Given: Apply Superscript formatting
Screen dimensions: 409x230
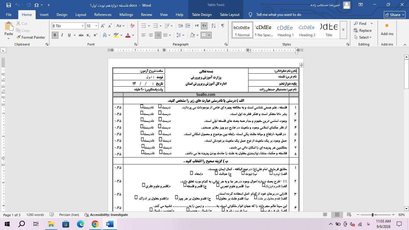Looking at the screenshot, I should pyautogui.click(x=96, y=35).
